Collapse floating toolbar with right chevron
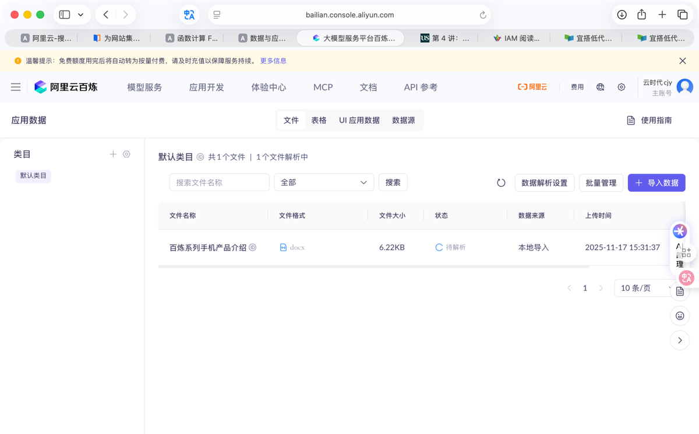The width and height of the screenshot is (699, 434). [x=680, y=340]
